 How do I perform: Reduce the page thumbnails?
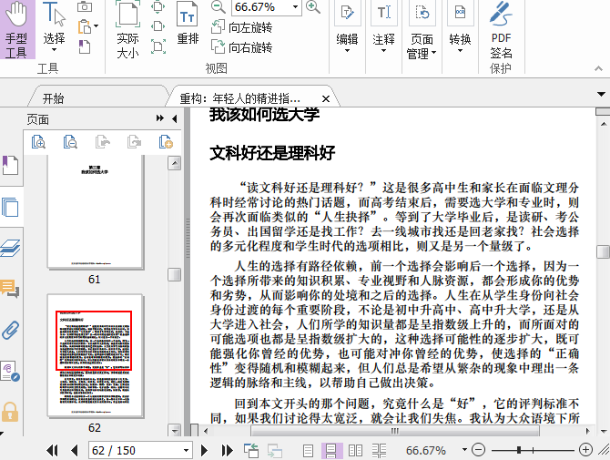tap(70, 142)
